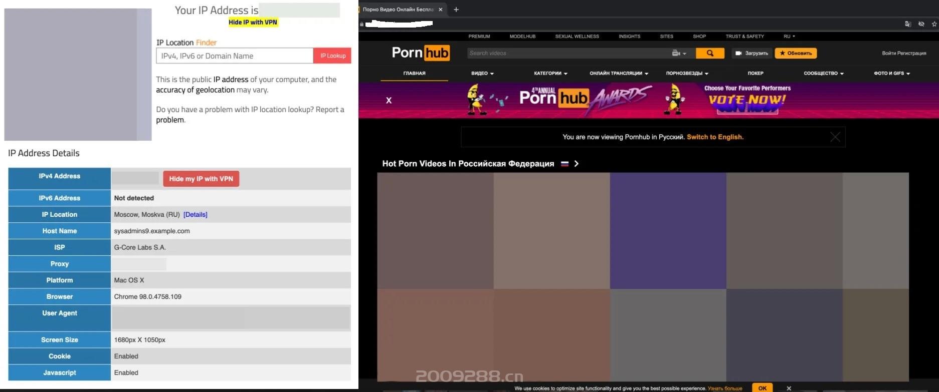Image resolution: width=939 pixels, height=392 pixels.
Task: Focus the IPv4, IPv6 or Domain Name field
Action: 235,56
